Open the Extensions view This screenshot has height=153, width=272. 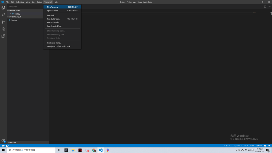point(3,36)
